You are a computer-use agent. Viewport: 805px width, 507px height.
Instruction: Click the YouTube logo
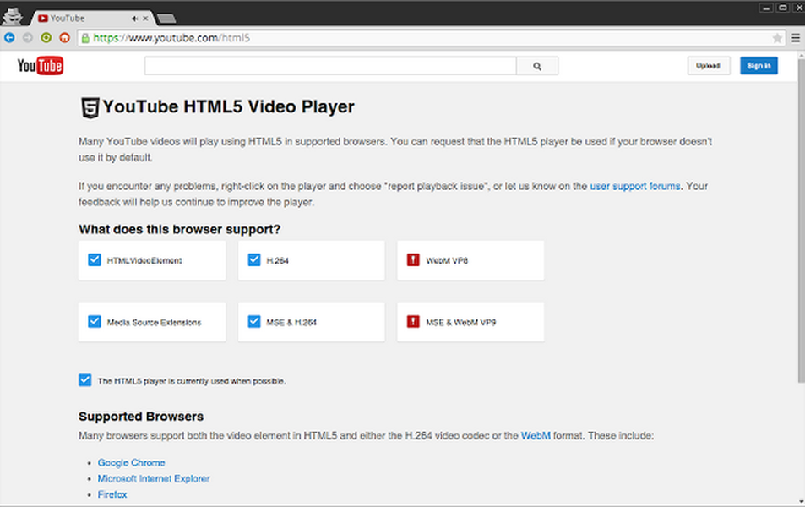[40, 66]
